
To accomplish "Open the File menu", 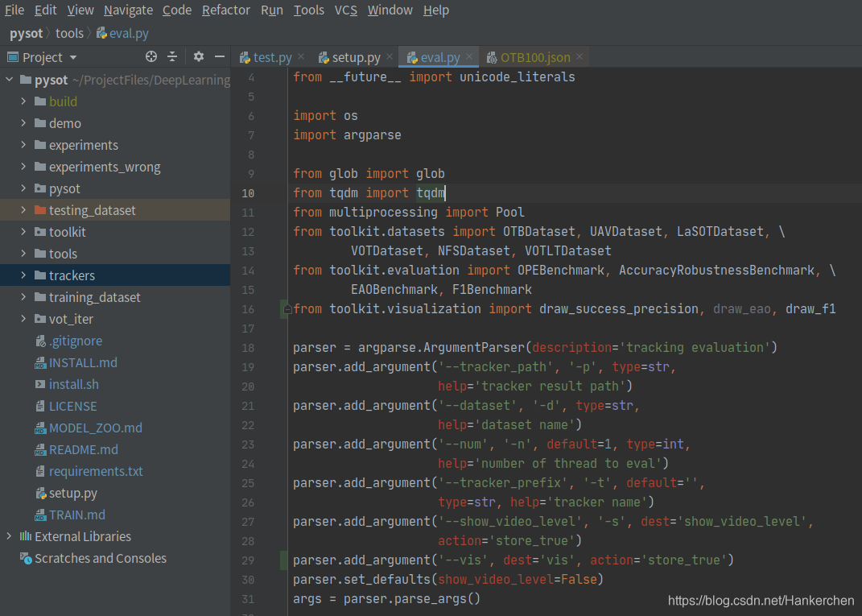I will pyautogui.click(x=14, y=10).
